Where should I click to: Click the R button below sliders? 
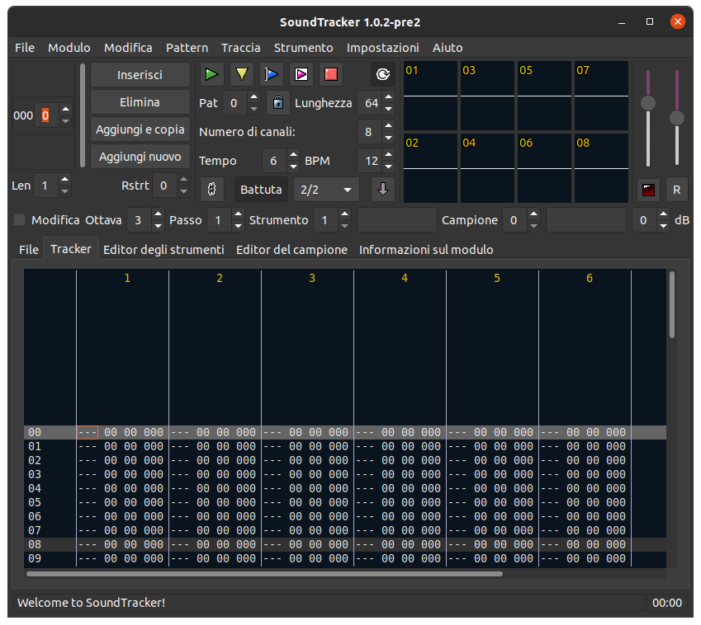[677, 190]
